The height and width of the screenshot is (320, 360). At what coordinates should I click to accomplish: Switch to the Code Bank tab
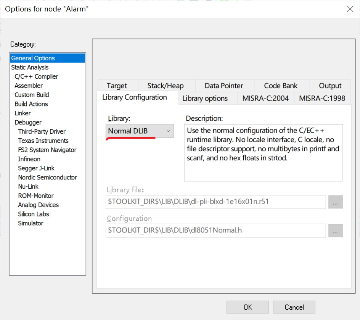282,85
